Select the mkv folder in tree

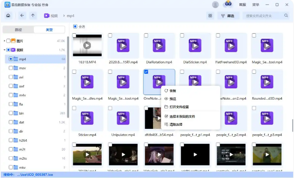(36, 167)
